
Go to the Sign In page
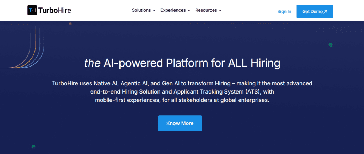[x=284, y=12]
